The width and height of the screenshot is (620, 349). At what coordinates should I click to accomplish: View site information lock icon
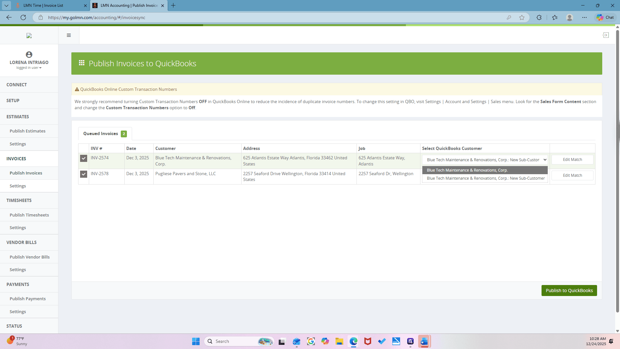pos(41,17)
